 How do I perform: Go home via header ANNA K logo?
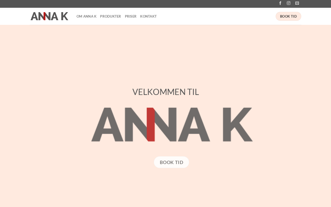pos(49,16)
